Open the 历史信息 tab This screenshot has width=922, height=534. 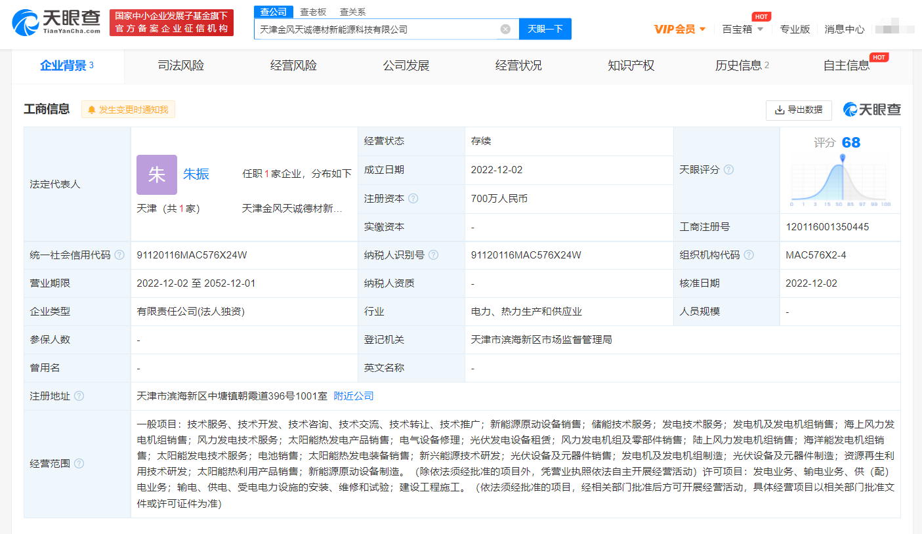coord(742,66)
